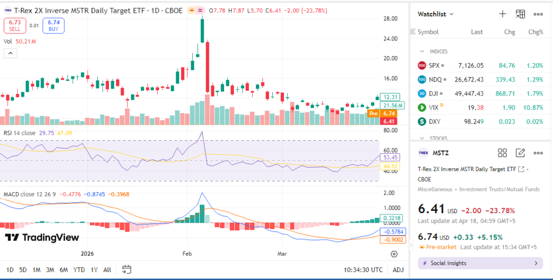This screenshot has height=280, width=553.
Task: Open the MSTZ details more options menu
Action: tap(538, 153)
